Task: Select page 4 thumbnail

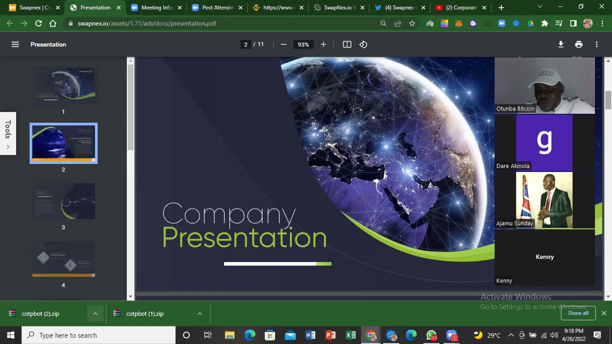Action: pos(63,259)
